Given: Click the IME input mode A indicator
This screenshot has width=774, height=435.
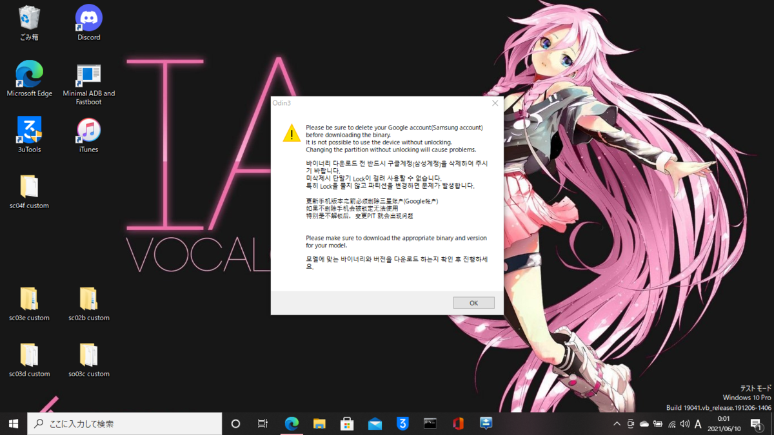Looking at the screenshot, I should pyautogui.click(x=698, y=424).
